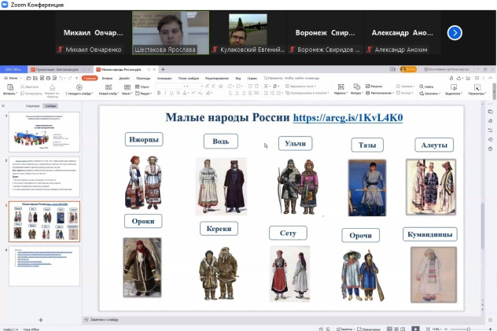This screenshot has width=497, height=331.
Task: Toggle italic text formatting
Action: pos(164,93)
